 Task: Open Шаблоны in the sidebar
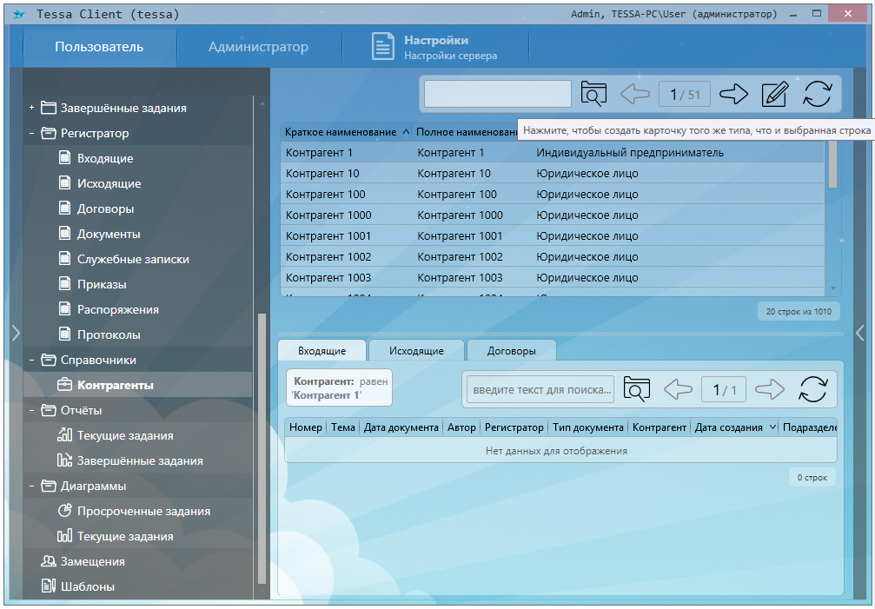[88, 586]
